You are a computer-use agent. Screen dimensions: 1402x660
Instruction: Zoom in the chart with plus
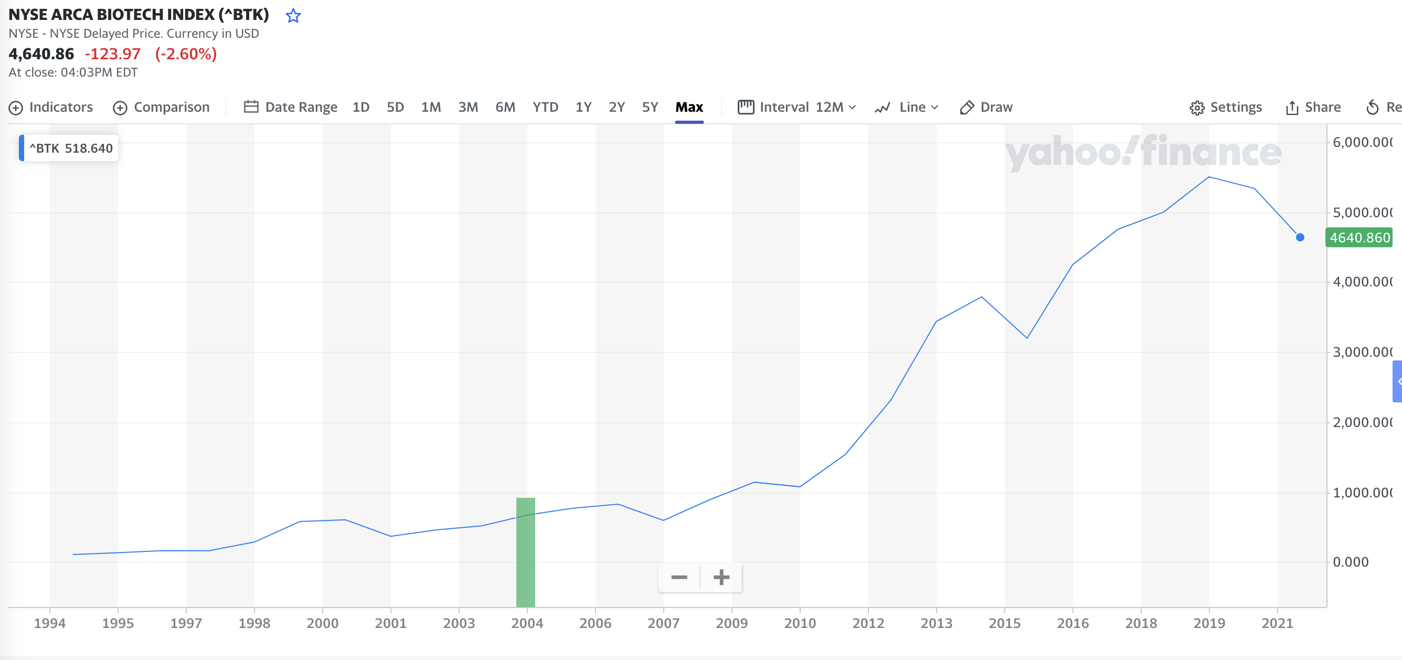click(721, 577)
